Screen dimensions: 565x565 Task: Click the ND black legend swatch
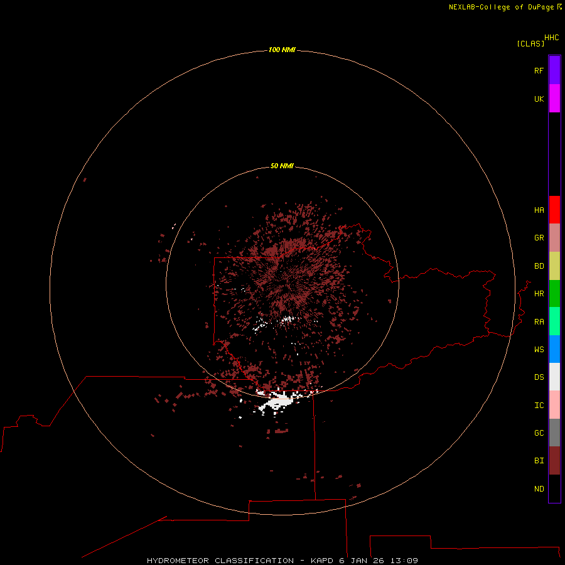pos(554,488)
